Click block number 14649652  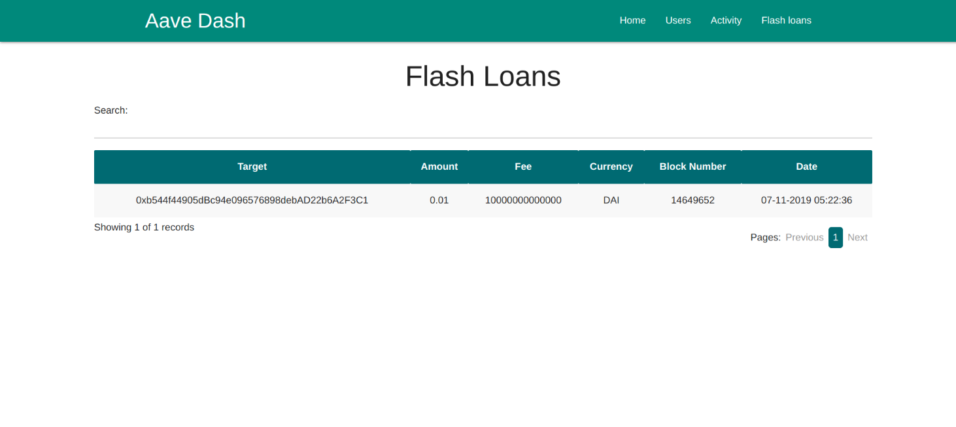pyautogui.click(x=692, y=200)
